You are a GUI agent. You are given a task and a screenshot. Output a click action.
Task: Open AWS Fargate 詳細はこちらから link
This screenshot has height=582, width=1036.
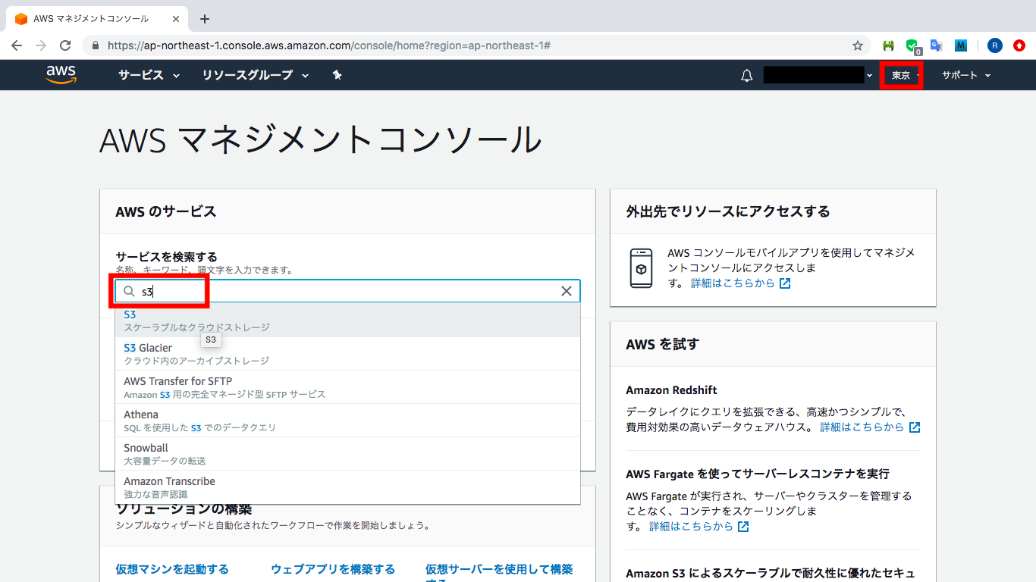tap(699, 526)
